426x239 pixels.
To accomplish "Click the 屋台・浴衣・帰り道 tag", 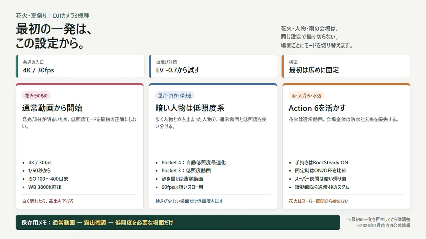I will pos(175,96).
